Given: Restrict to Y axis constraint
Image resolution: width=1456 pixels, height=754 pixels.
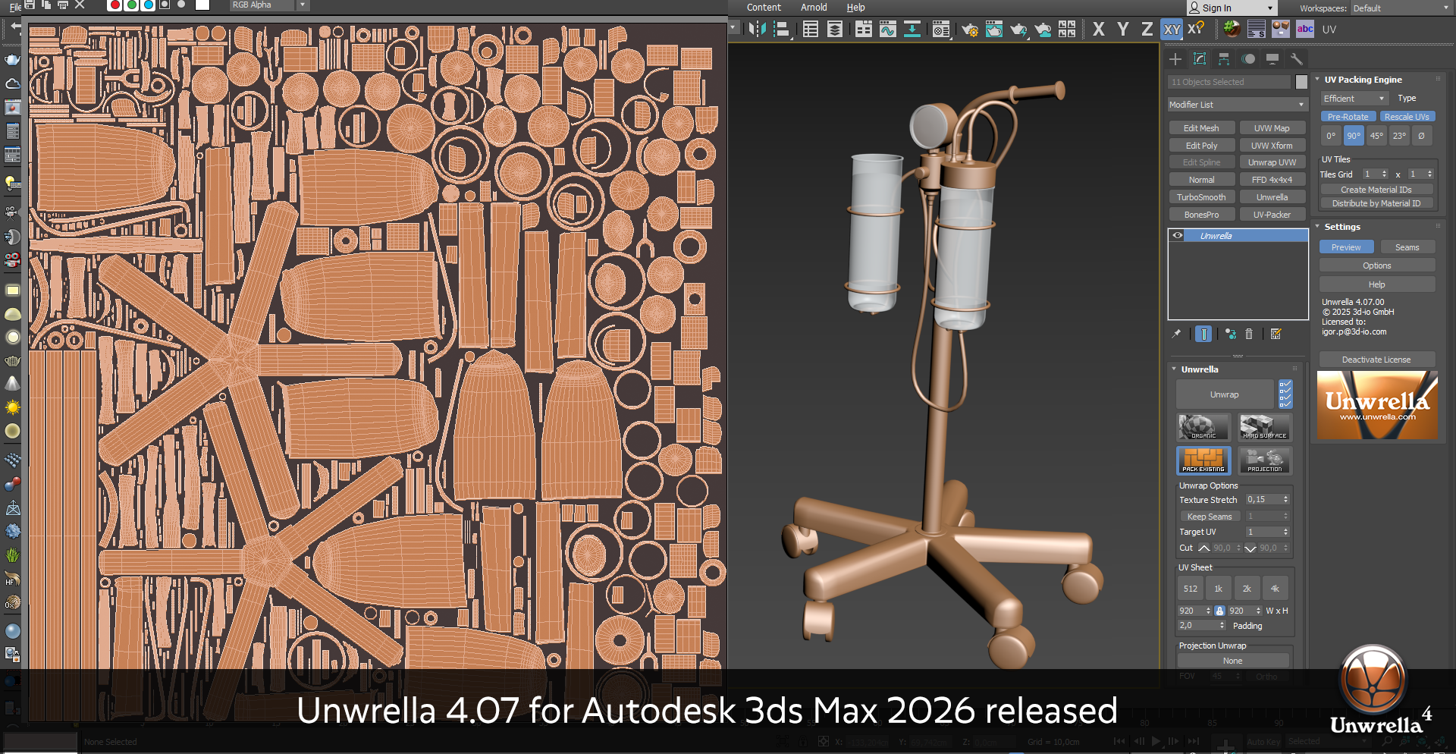Looking at the screenshot, I should [x=1122, y=30].
